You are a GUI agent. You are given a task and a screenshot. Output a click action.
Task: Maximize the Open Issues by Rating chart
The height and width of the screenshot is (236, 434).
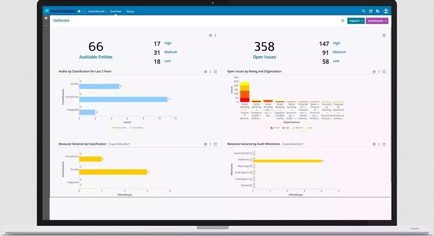pyautogui.click(x=384, y=71)
